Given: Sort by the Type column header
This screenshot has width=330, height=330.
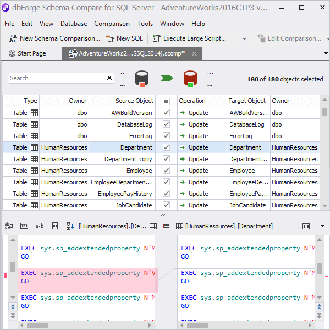Looking at the screenshot, I should 21,101.
